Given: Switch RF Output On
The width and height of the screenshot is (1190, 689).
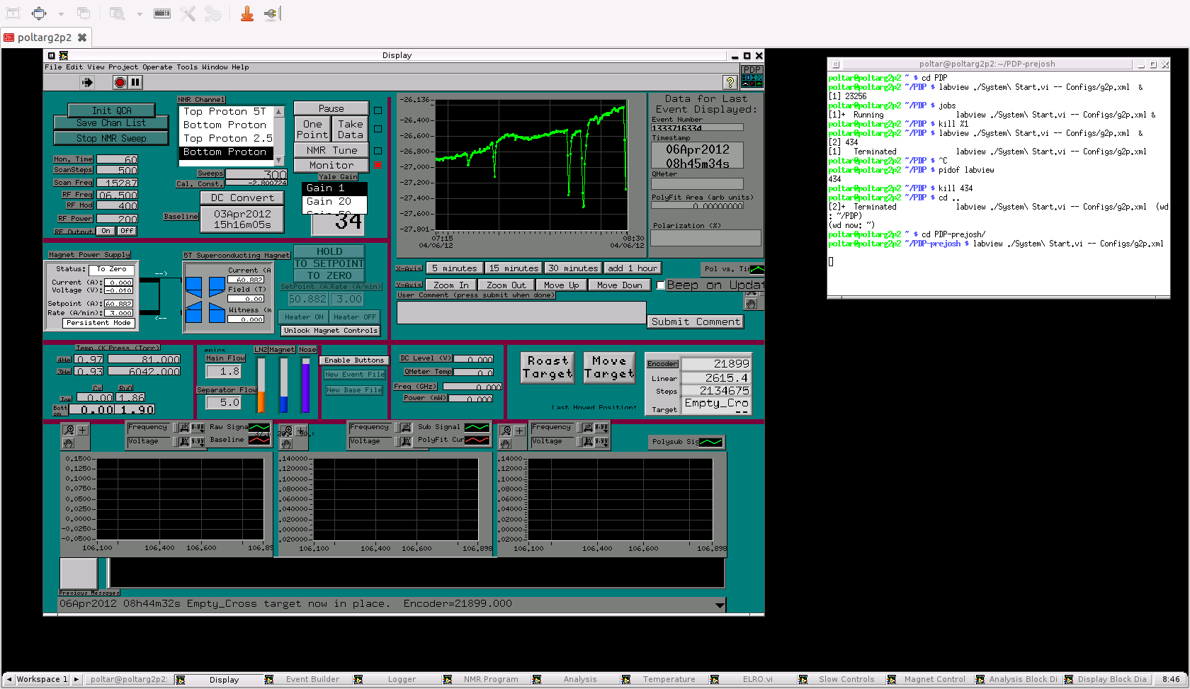Looking at the screenshot, I should pos(106,231).
